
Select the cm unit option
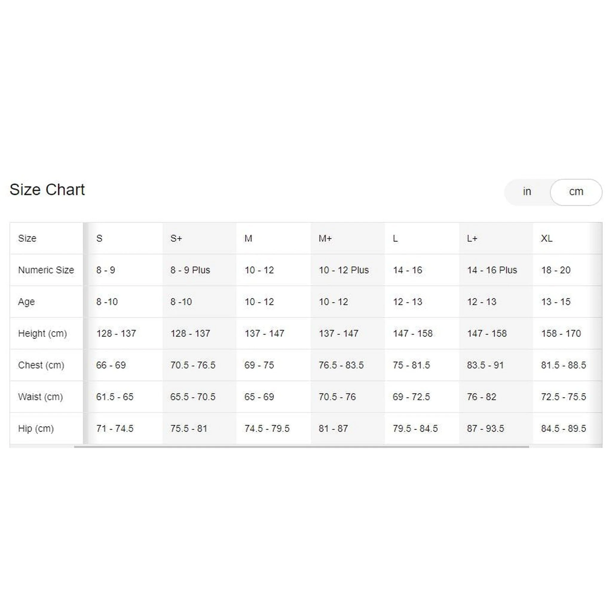pyautogui.click(x=576, y=192)
